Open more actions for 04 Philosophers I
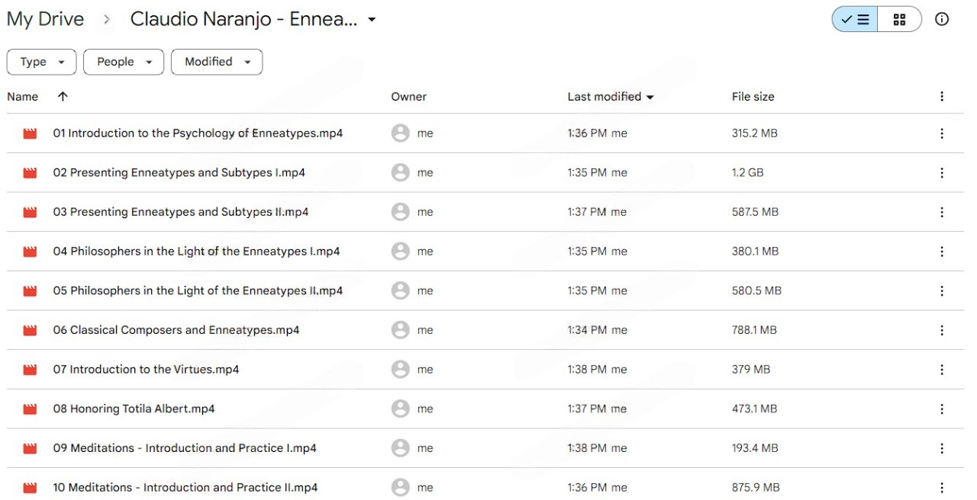Viewport: 977px width, 500px height. (x=942, y=252)
